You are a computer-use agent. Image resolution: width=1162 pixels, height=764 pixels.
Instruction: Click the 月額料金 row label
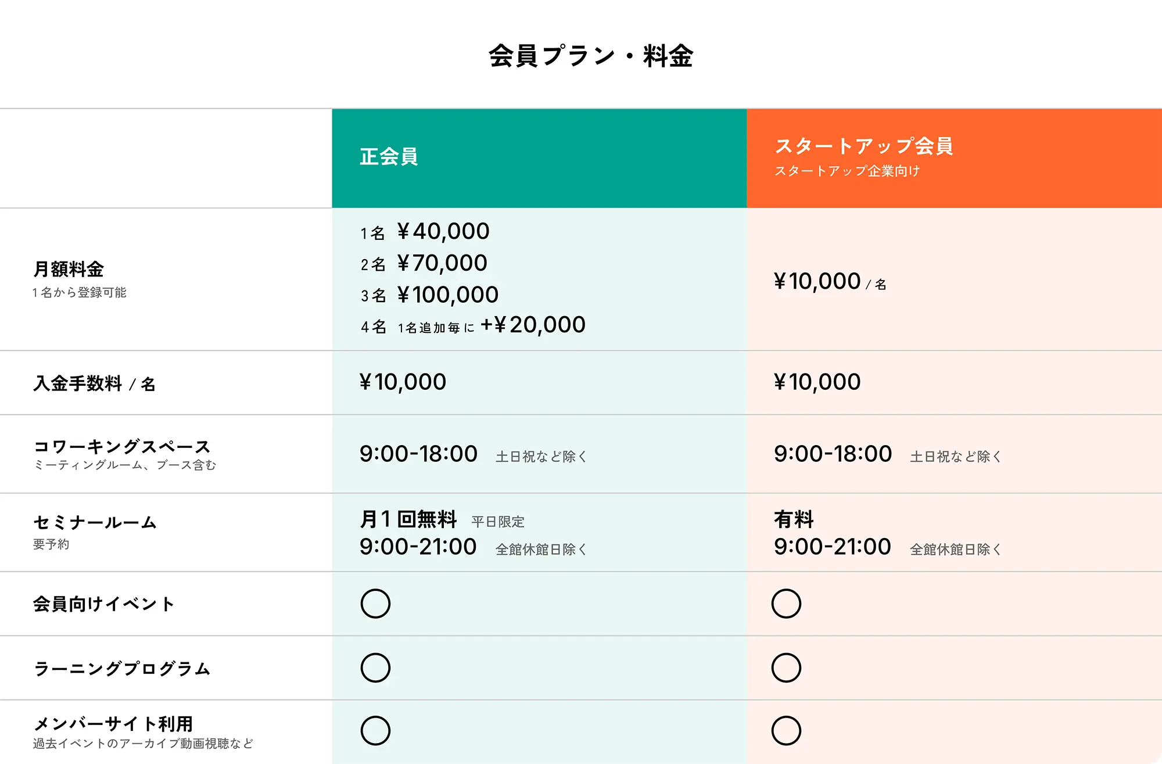[69, 270]
